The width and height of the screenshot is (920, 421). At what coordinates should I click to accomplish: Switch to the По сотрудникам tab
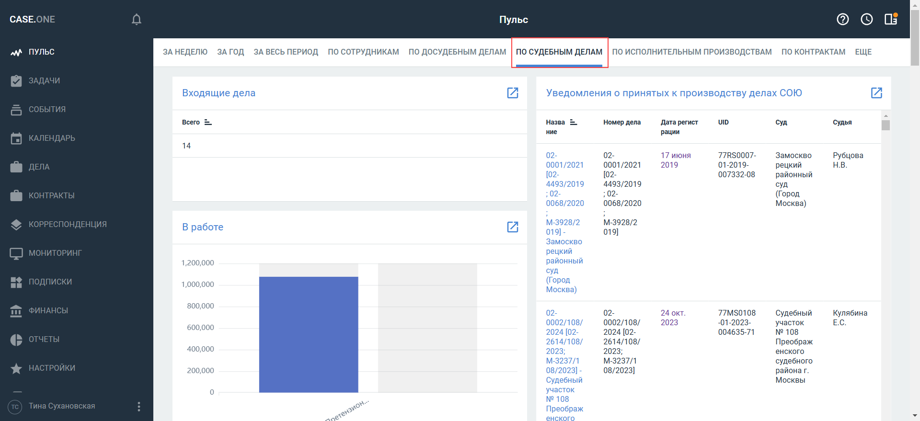pyautogui.click(x=363, y=52)
